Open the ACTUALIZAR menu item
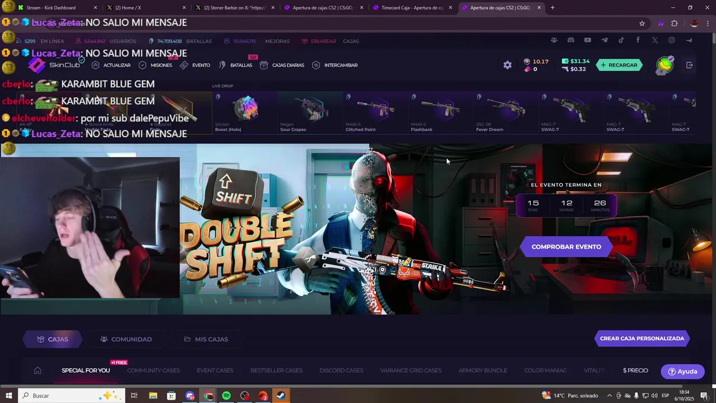Image resolution: width=716 pixels, height=403 pixels. [x=111, y=65]
